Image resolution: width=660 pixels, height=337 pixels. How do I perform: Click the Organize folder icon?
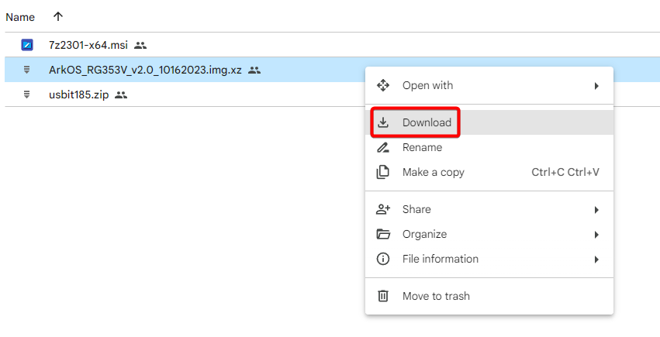tap(382, 234)
